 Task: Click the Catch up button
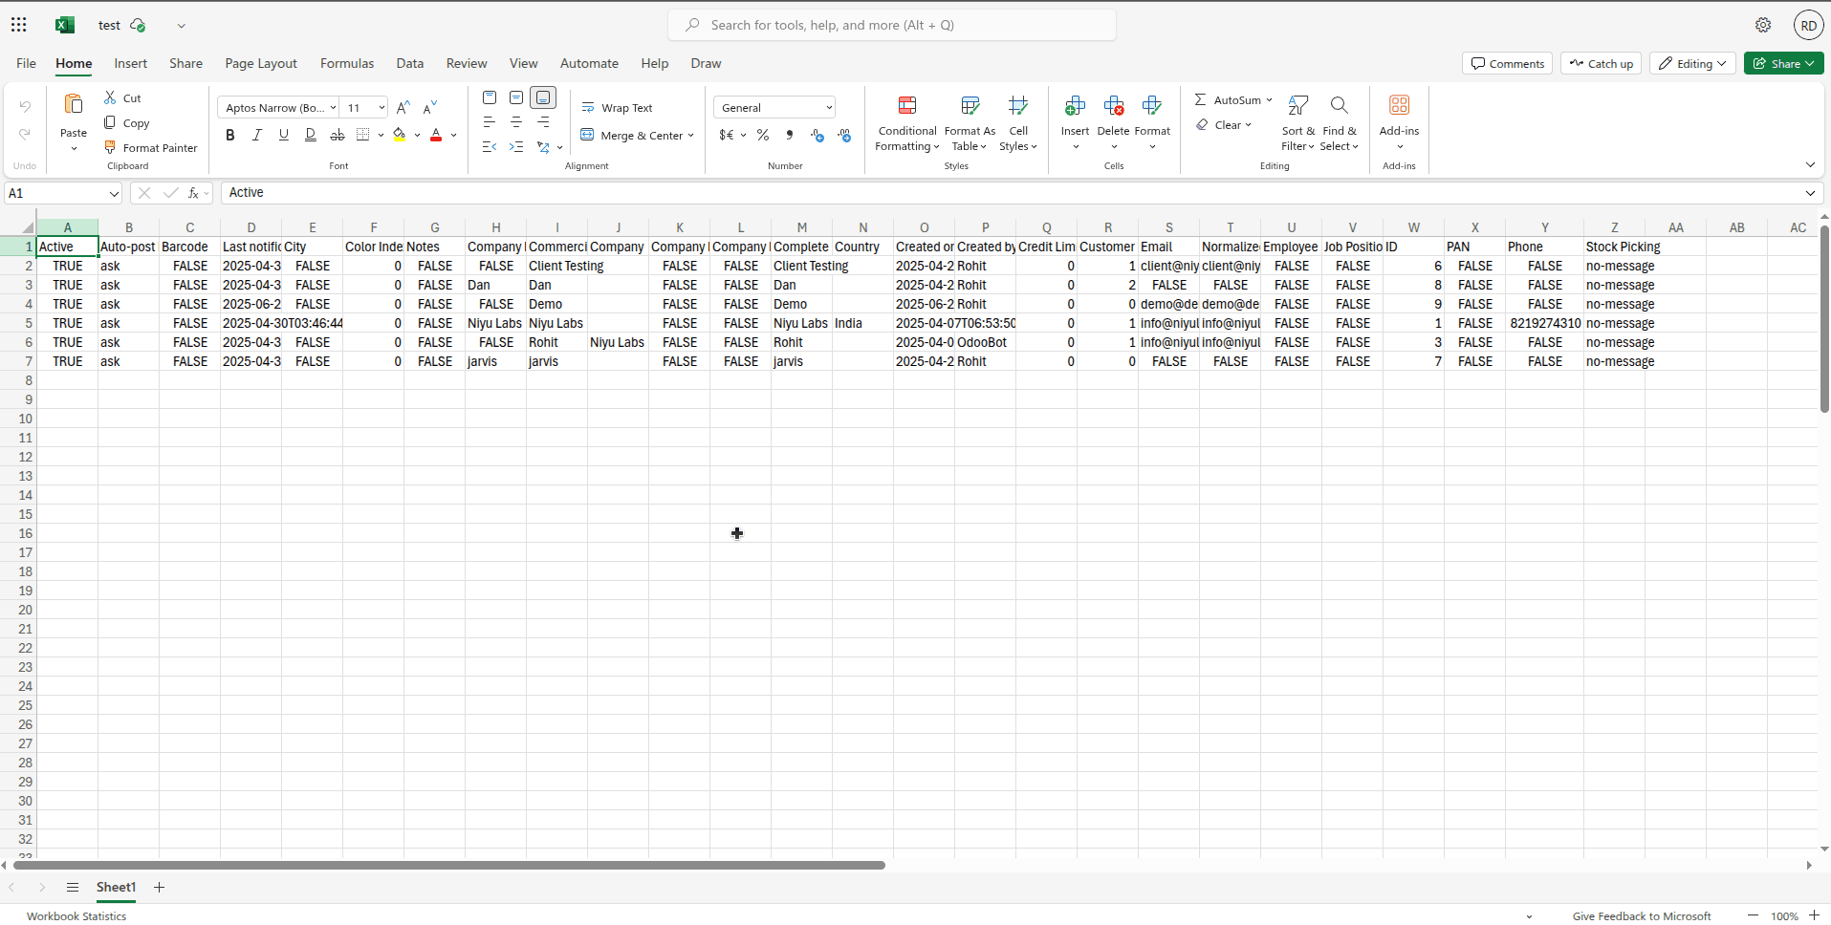tap(1601, 63)
